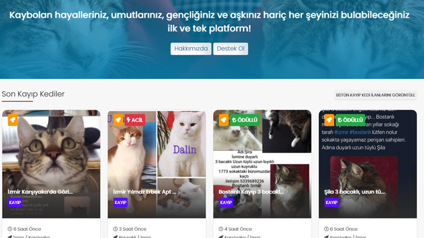Click KAYIP tag on İzmir Karşıyaka'da card

tap(15, 203)
